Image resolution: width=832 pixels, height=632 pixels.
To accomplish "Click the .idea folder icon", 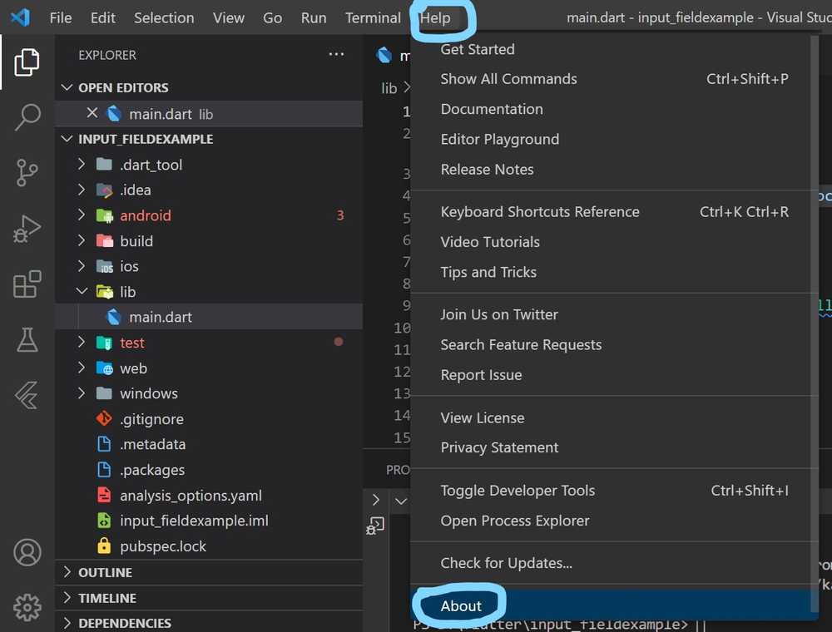I will pos(105,190).
